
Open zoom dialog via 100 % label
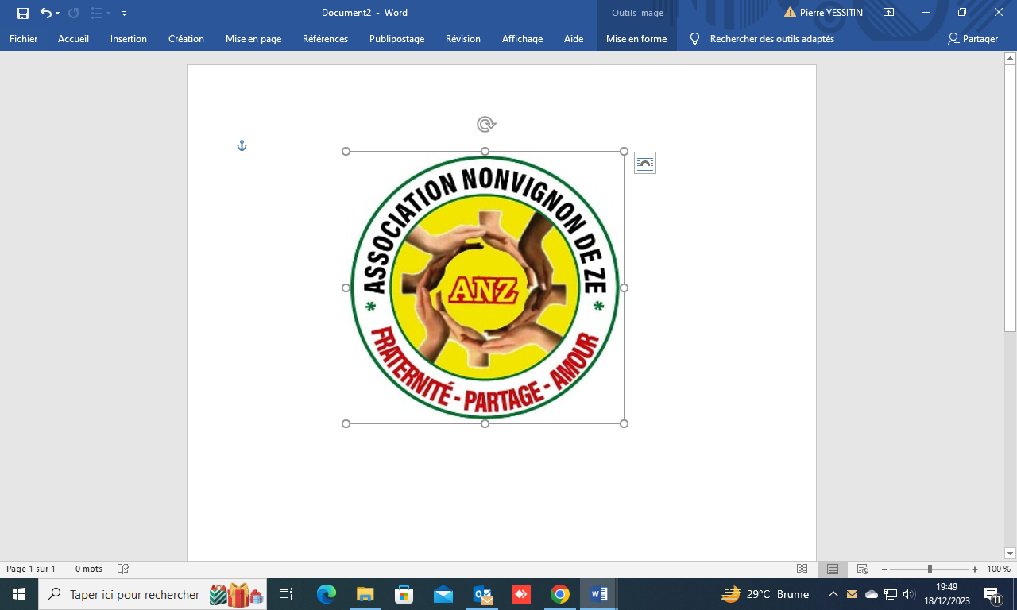[999, 569]
